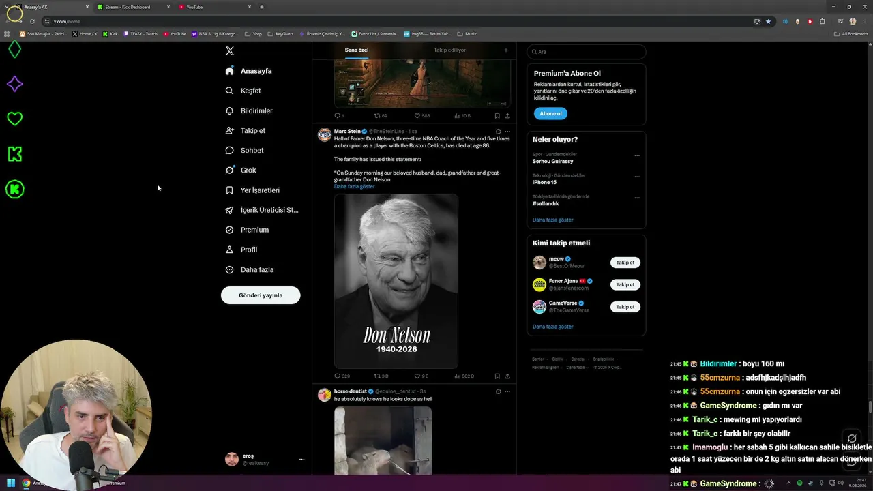Open Premium from the sidebar menu

click(x=247, y=230)
